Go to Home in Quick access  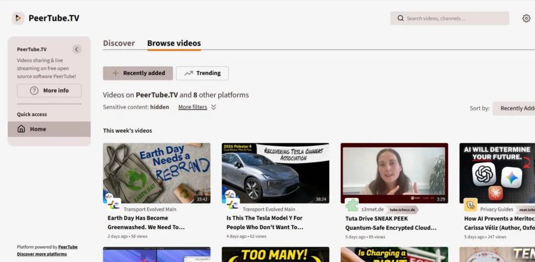49,129
